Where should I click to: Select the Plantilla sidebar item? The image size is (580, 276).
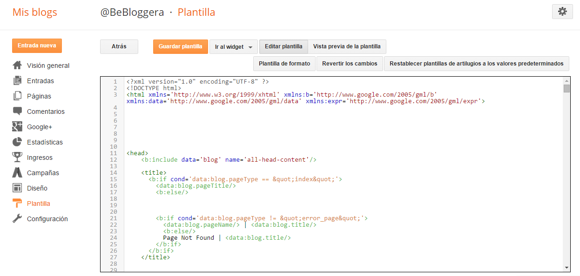(x=39, y=204)
